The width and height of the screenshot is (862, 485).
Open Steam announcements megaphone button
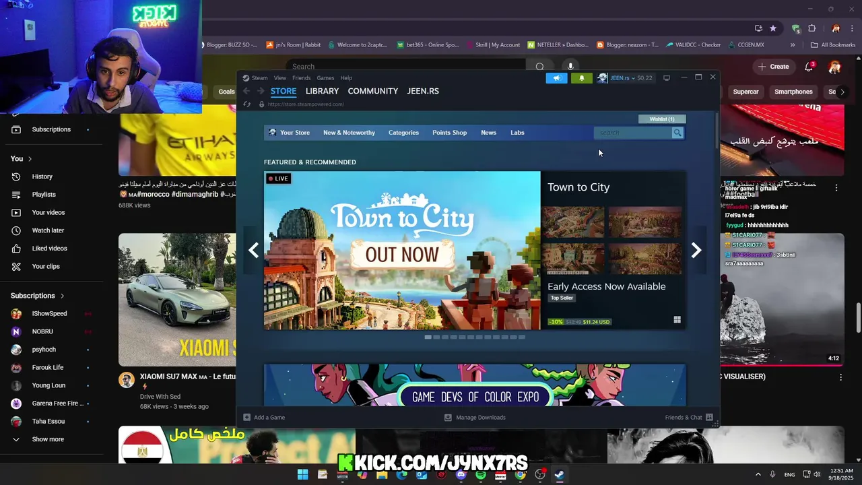(x=556, y=78)
